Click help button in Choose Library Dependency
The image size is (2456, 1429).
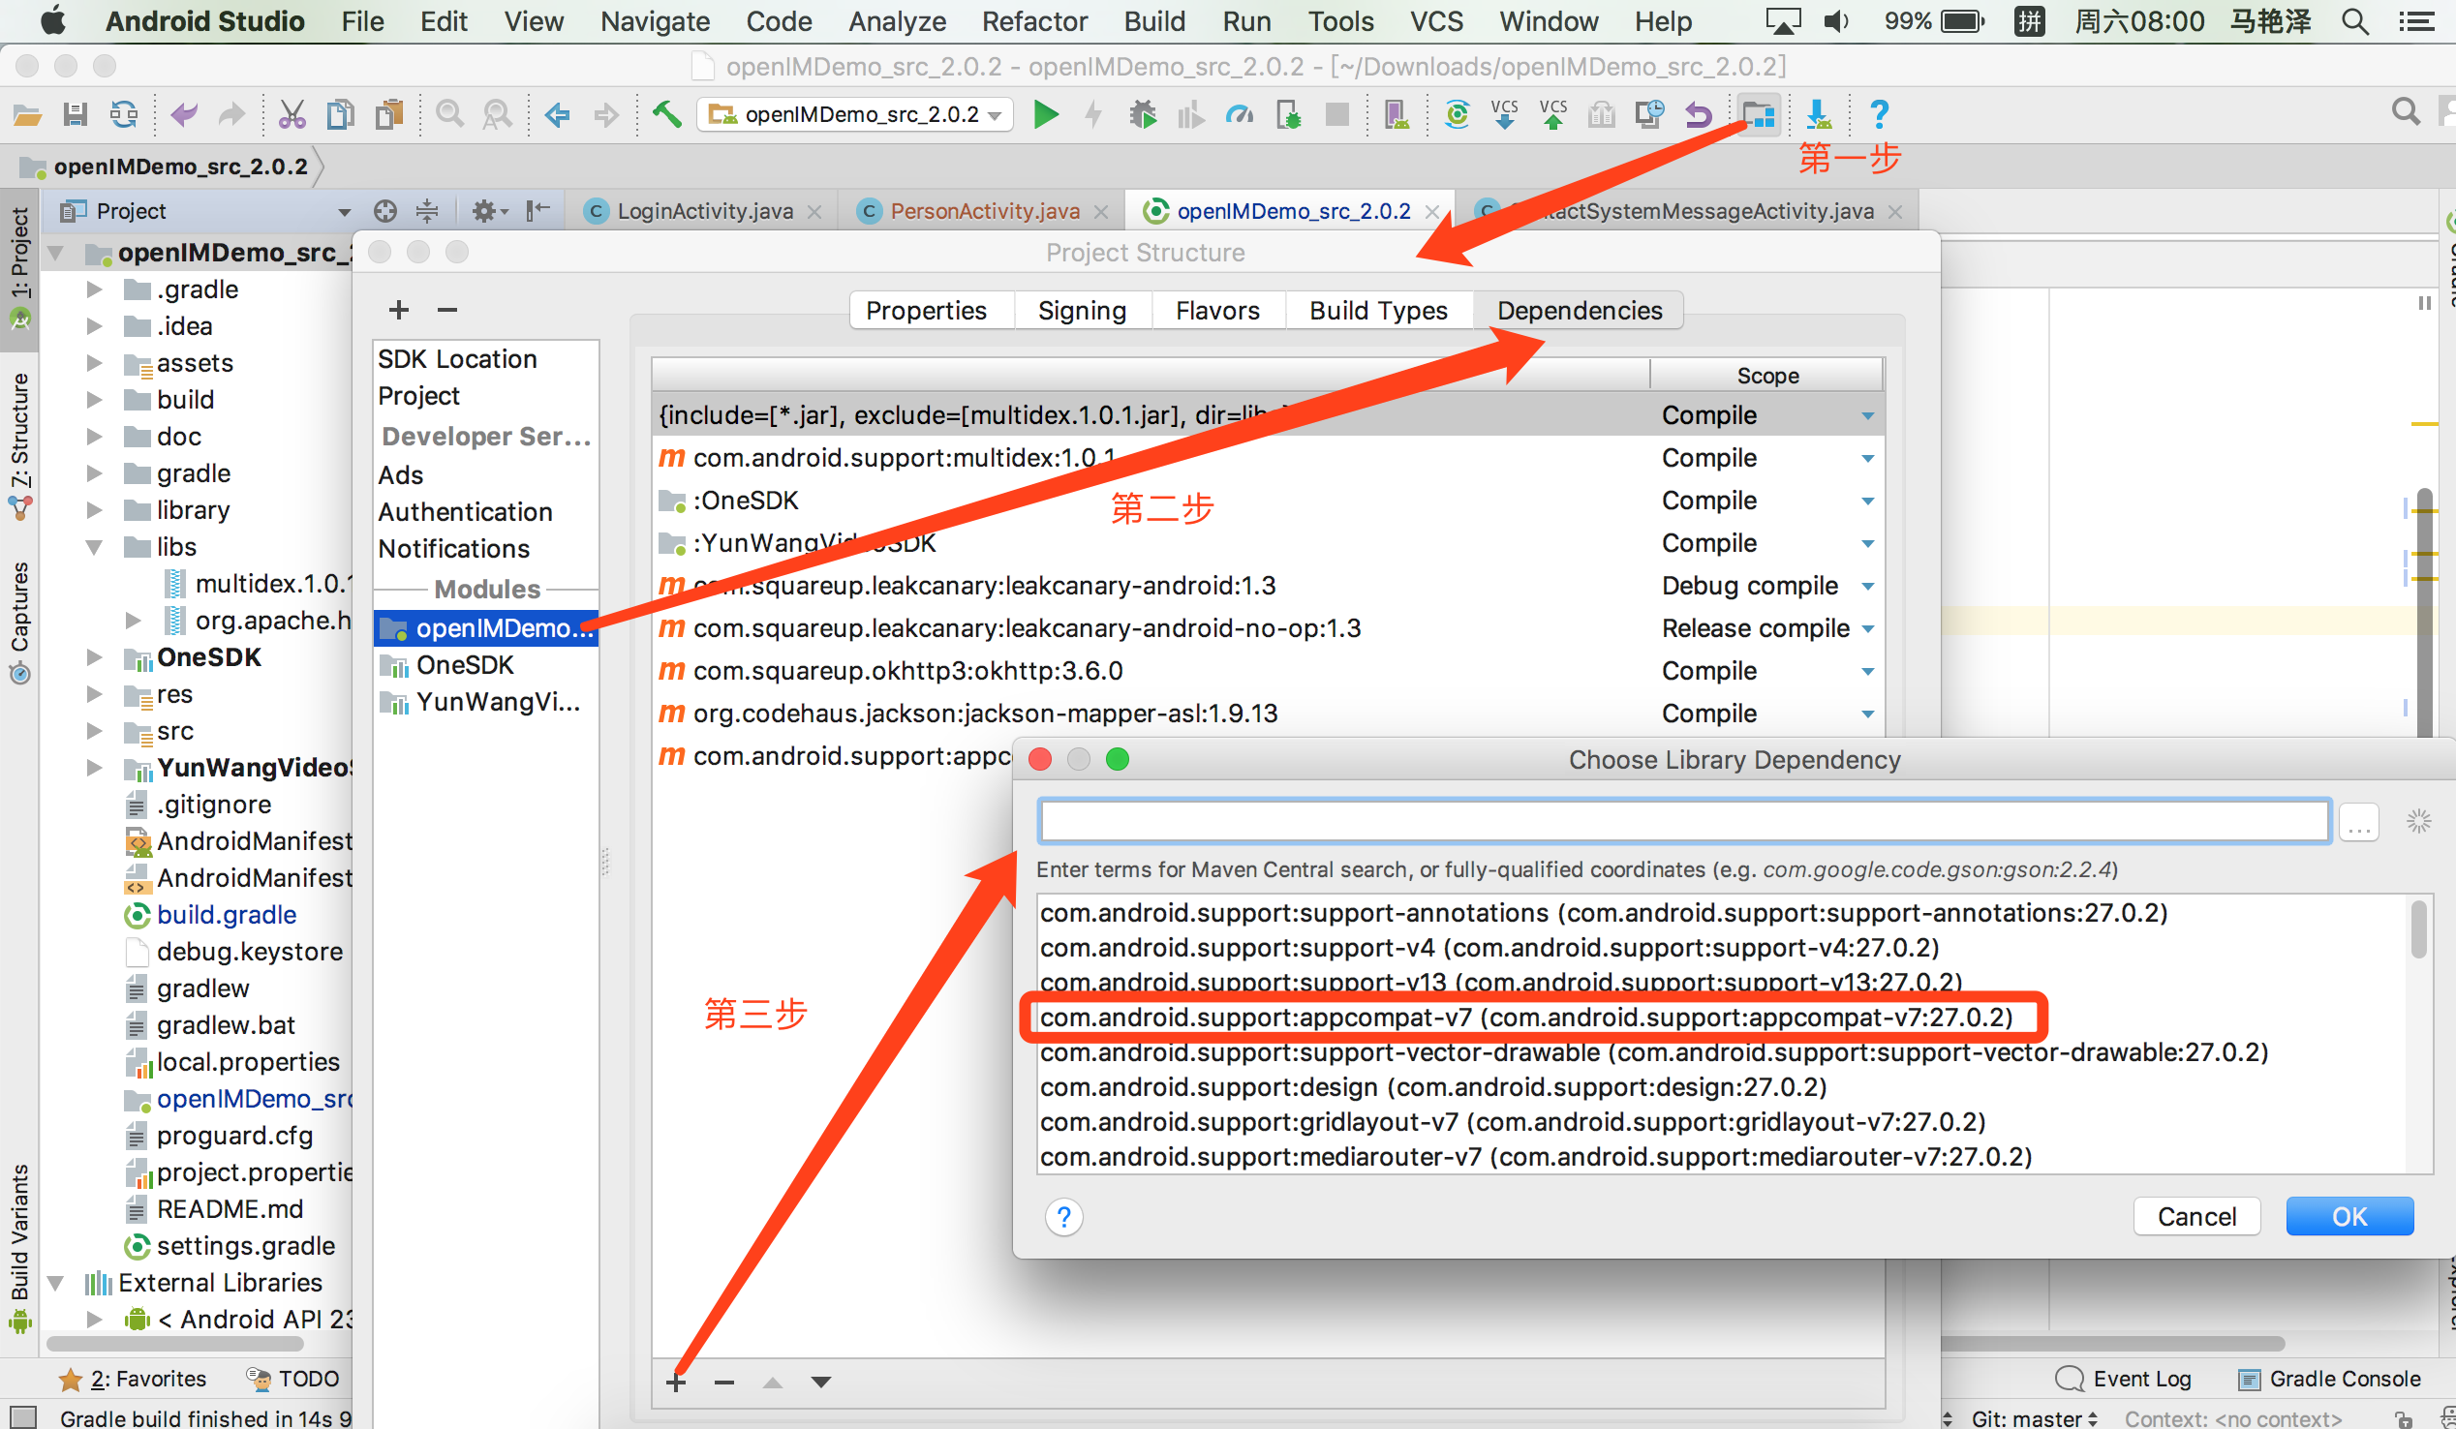click(x=1063, y=1217)
